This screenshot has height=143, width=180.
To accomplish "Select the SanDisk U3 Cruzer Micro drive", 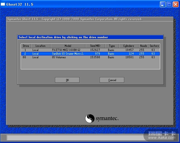I will [68, 54].
